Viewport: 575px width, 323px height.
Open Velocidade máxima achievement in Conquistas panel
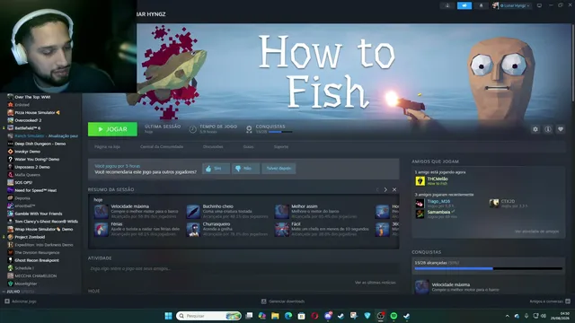point(489,287)
